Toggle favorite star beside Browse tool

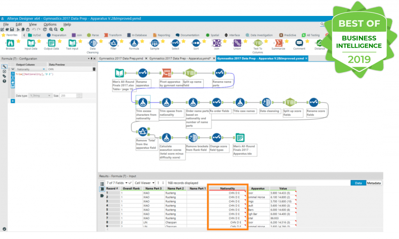[18, 41]
